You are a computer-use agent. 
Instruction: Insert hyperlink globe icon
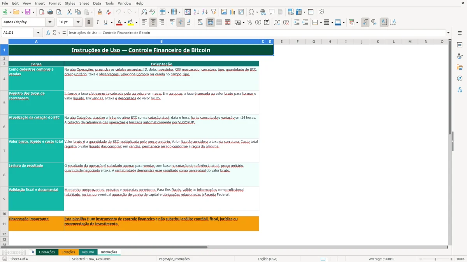point(263,12)
